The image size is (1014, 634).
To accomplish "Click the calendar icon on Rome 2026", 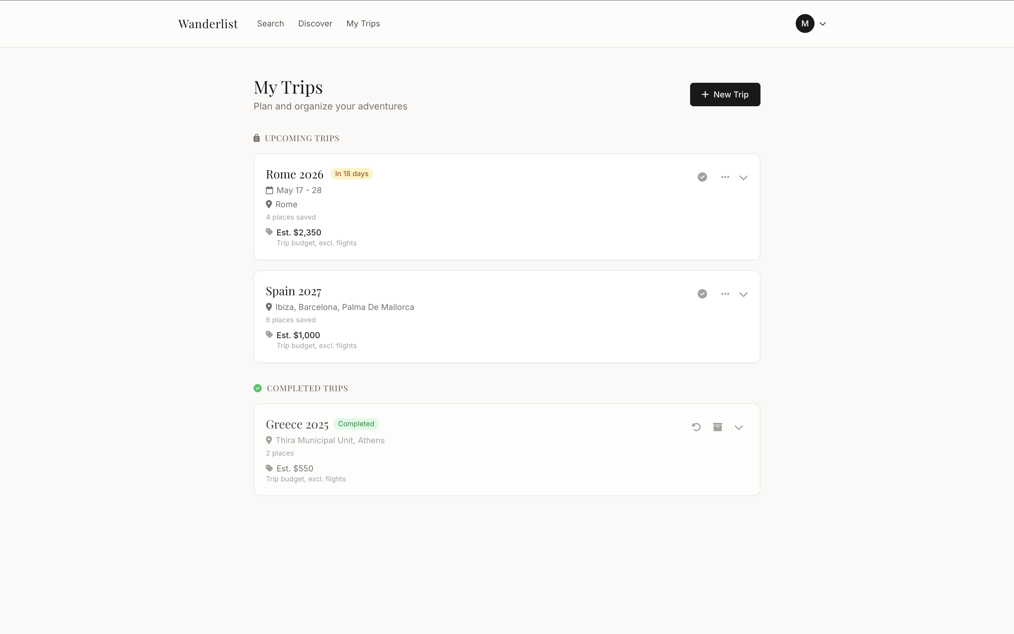I will point(269,190).
